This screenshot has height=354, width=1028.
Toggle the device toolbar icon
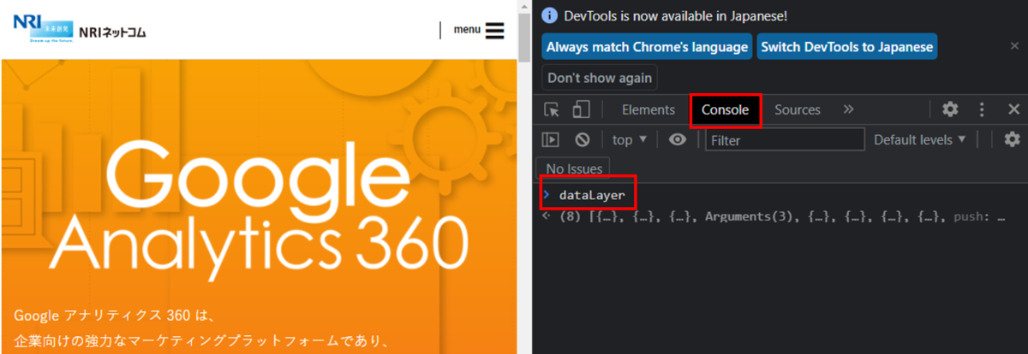coord(581,109)
